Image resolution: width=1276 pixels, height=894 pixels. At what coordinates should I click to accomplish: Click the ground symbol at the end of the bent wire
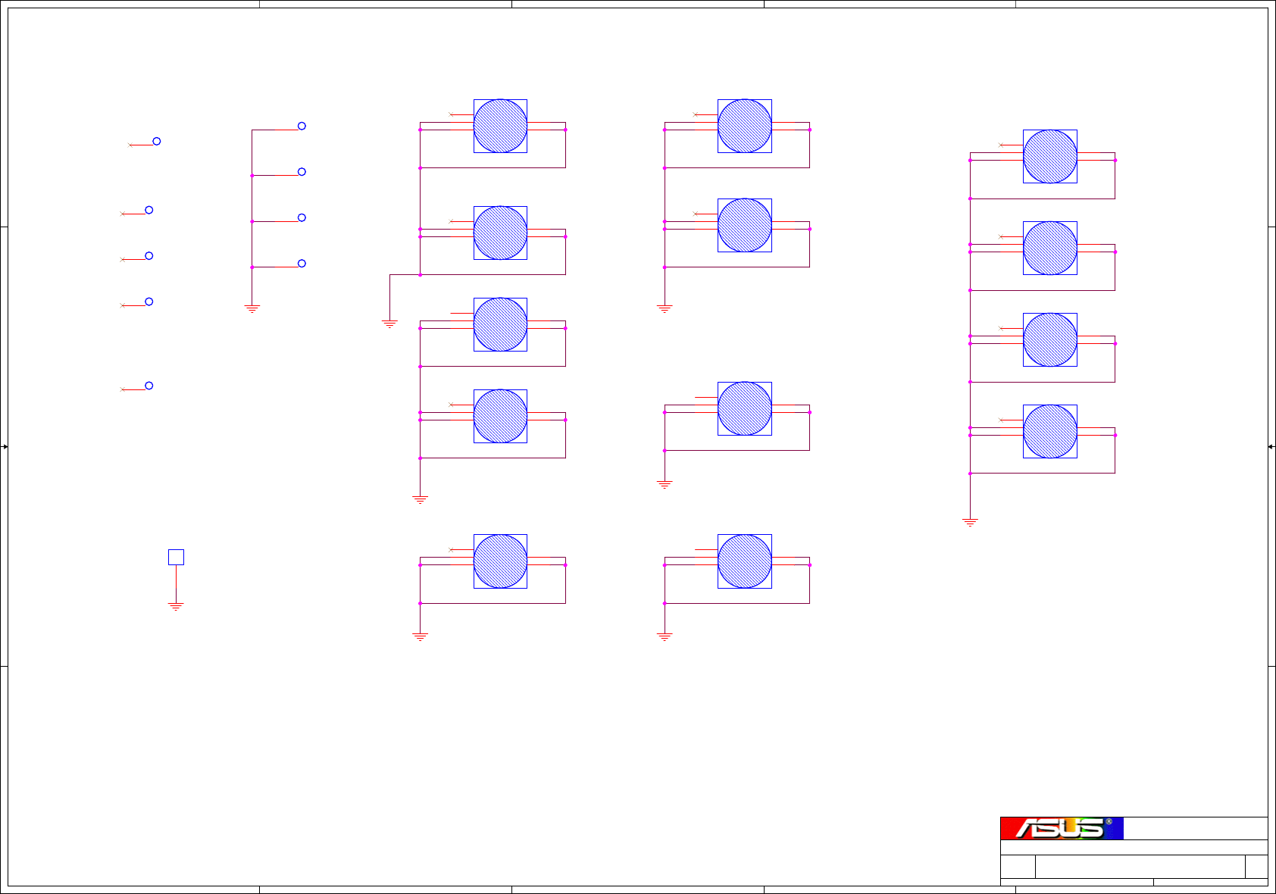[x=389, y=324]
